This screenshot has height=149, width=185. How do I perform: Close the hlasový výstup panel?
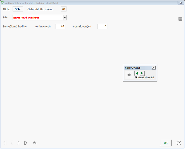pos(153,68)
